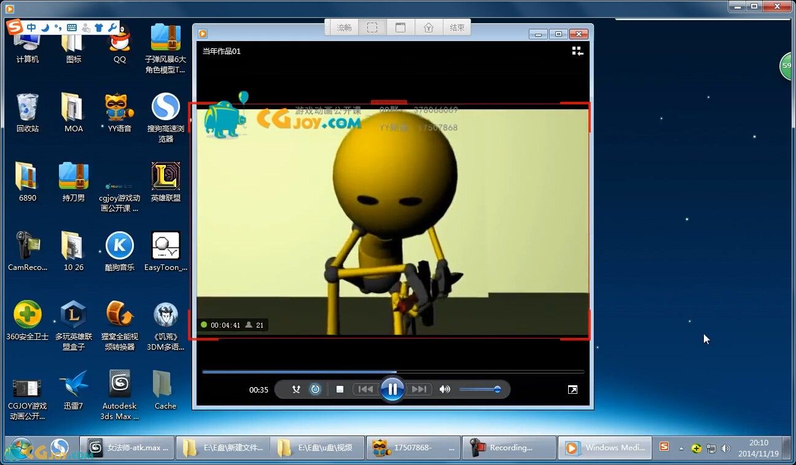The image size is (796, 465).
Task: Skip to the previous track
Action: click(x=366, y=390)
